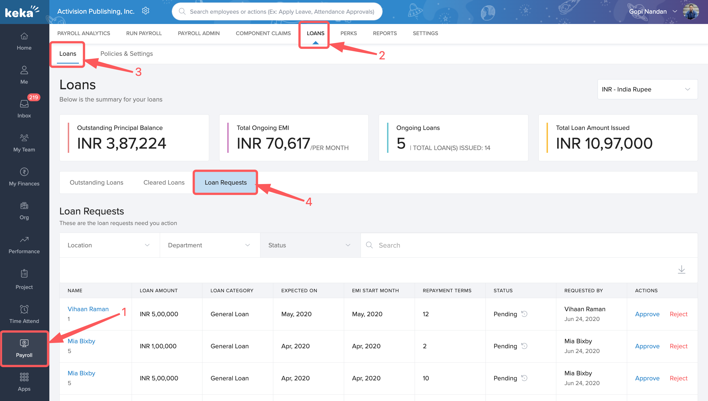Switch to Policies & Settings tab

click(x=126, y=54)
